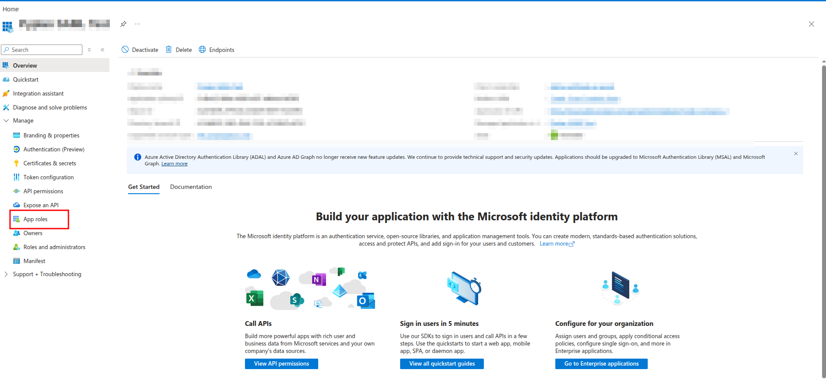Collapse the Manage section

tap(6, 120)
